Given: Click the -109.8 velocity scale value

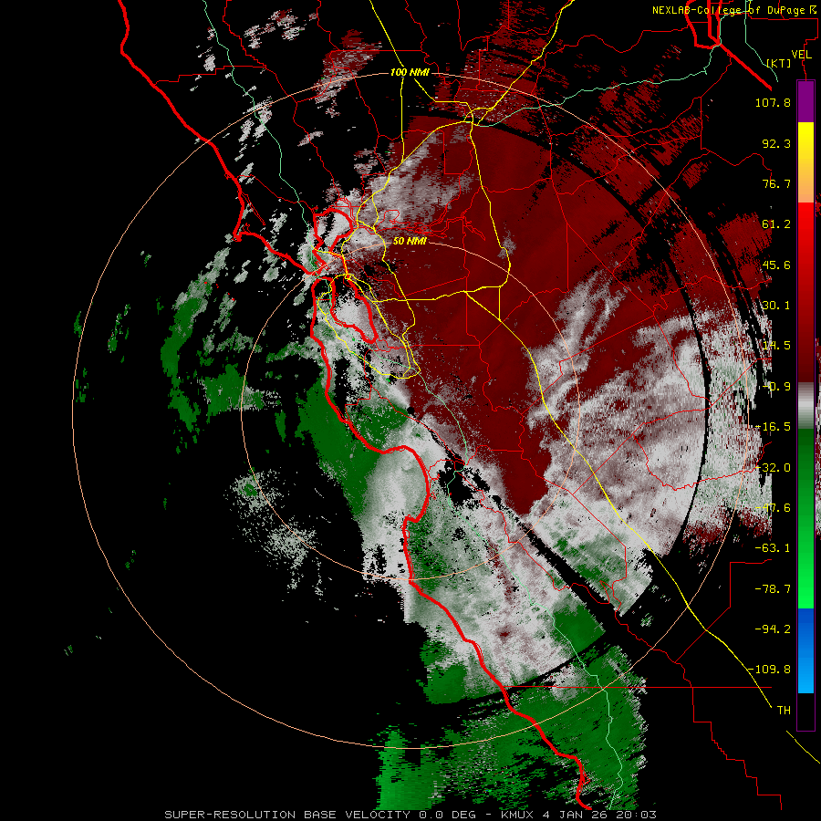Looking at the screenshot, I should click(769, 670).
